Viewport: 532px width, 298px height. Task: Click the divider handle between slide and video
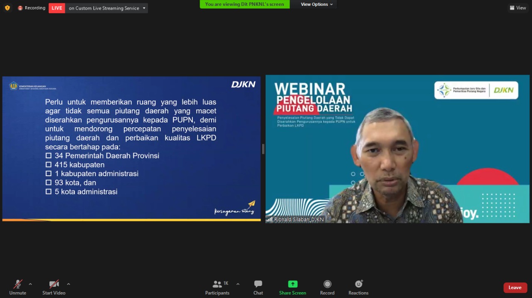tap(263, 149)
